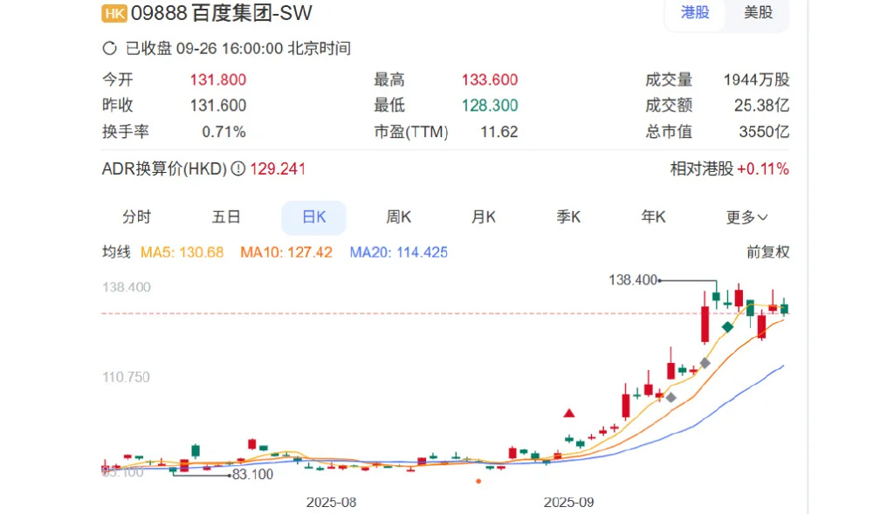The image size is (894, 514).
Task: Click the 市盈(TTM) value 11.62
Action: point(499,132)
